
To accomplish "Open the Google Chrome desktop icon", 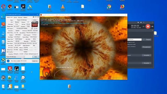I will coord(109,7).
